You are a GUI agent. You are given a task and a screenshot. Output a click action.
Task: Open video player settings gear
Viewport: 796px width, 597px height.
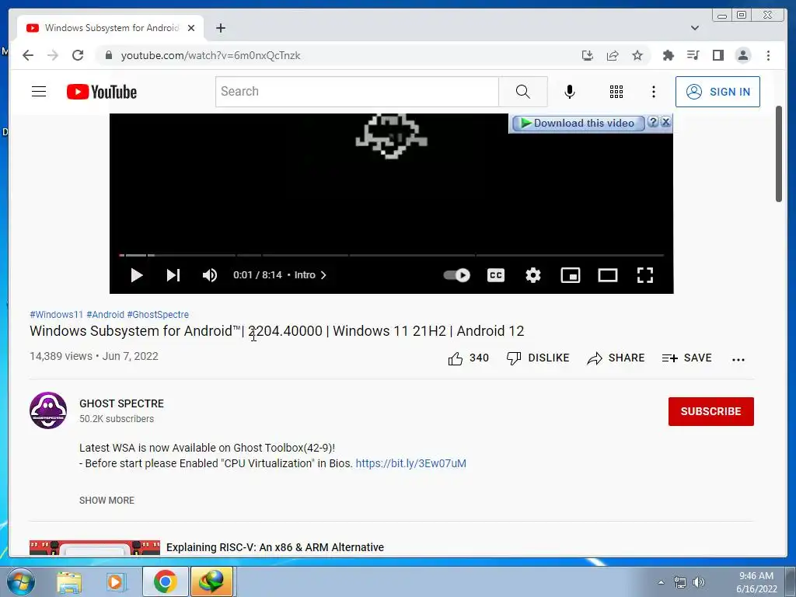click(x=533, y=275)
